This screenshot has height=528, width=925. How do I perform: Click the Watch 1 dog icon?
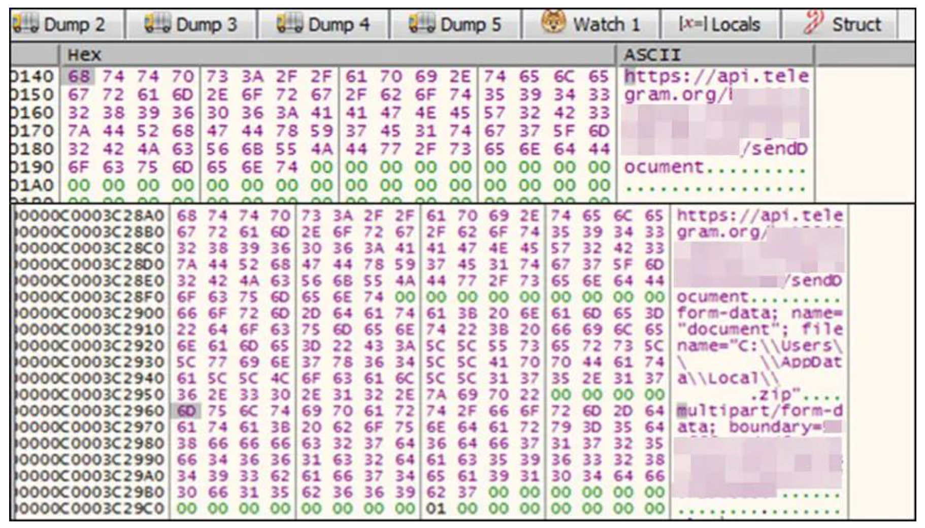pos(553,23)
